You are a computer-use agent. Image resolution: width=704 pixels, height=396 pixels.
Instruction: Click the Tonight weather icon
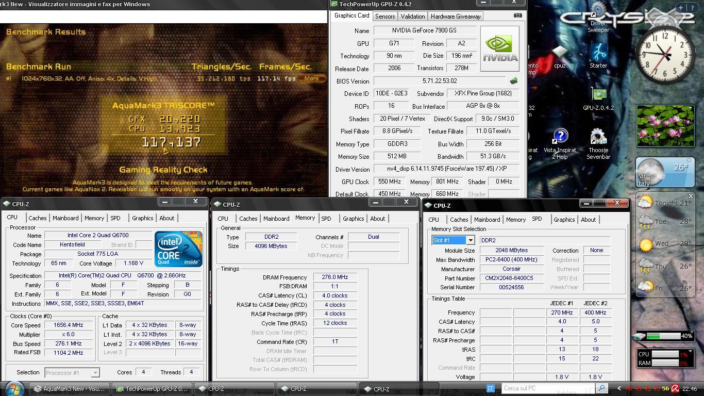[x=645, y=203]
